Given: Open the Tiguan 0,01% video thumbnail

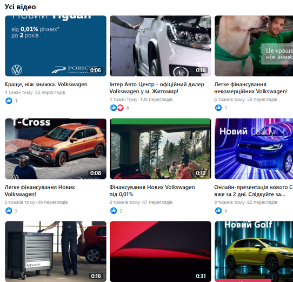Looking at the screenshot, I should click(x=56, y=46).
